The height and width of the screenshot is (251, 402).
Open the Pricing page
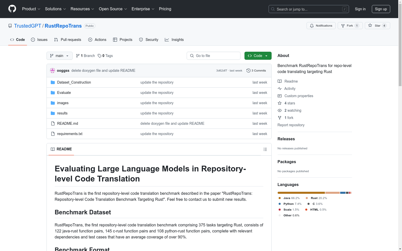(x=165, y=9)
